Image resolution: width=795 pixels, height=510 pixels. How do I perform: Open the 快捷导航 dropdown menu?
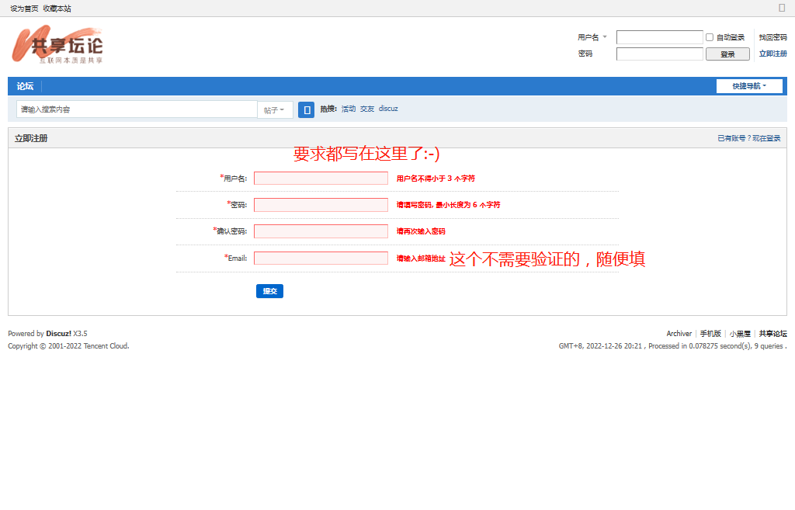tap(749, 86)
